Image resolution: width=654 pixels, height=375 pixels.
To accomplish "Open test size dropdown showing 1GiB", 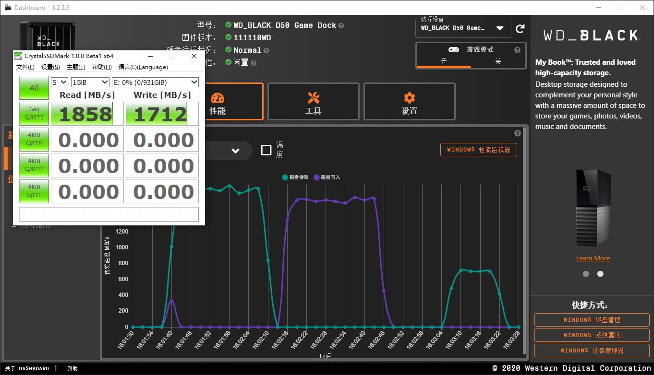I will pyautogui.click(x=90, y=82).
